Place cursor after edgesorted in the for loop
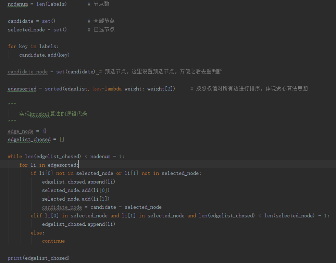The width and height of the screenshot is (336, 263). point(77,165)
